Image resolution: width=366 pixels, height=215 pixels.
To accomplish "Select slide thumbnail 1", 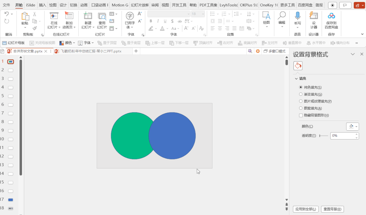I will 11,62.
